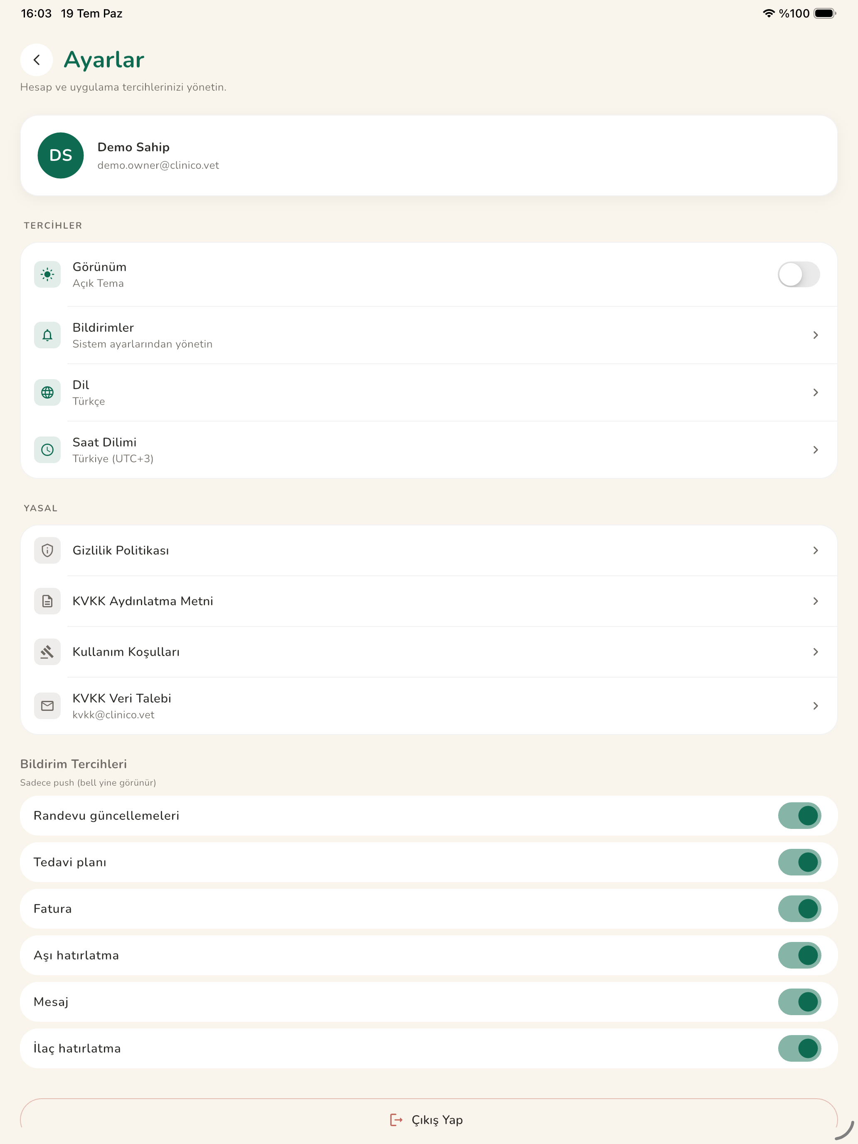Open KVKK Aydınlatma Metni entry

click(429, 601)
